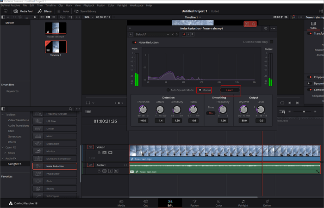324x208 pixels.
Task: Select the Multiband Compressor effect
Action: pyautogui.click(x=55, y=159)
